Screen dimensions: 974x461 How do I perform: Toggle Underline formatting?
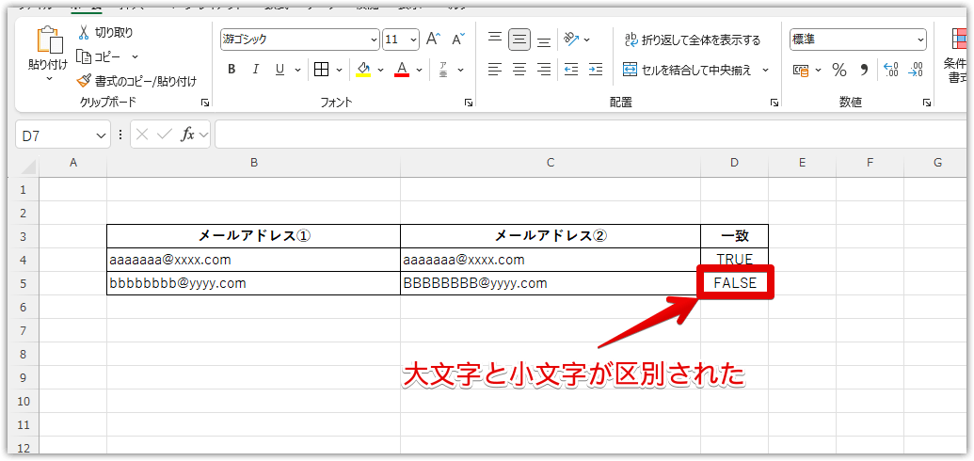click(279, 70)
